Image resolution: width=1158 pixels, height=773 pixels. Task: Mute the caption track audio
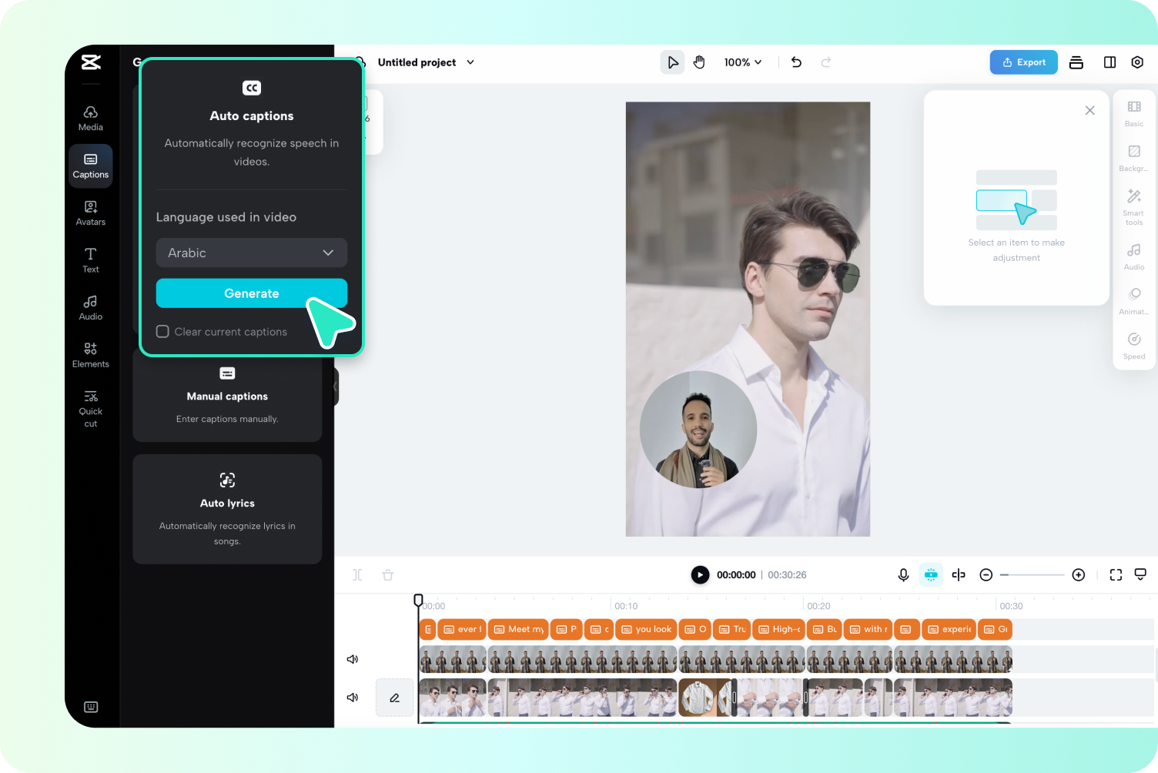click(352, 659)
